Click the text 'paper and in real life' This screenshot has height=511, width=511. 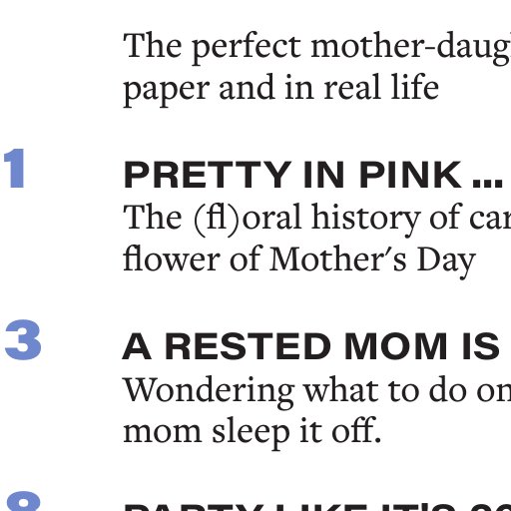click(281, 89)
